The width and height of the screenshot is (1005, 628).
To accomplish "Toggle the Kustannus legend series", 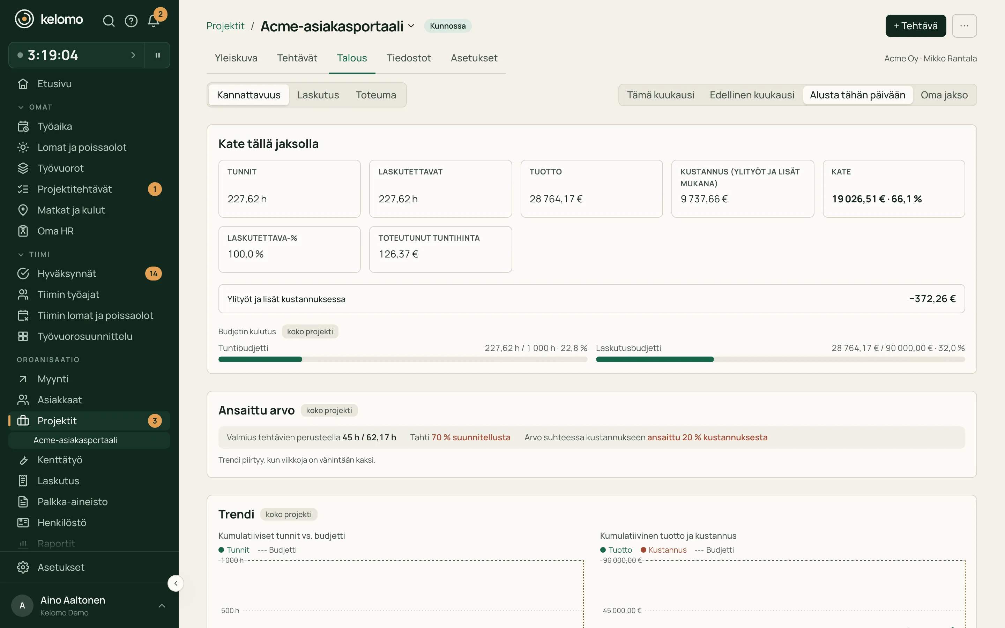I will (664, 549).
